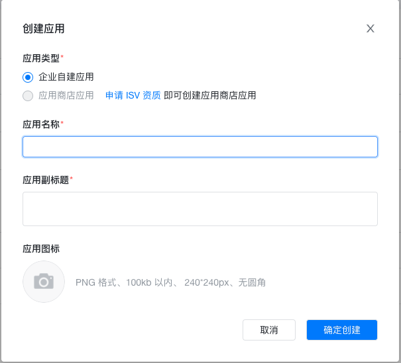This screenshot has height=363, width=401.
Task: Click the 应用图标 section label
Action: [41, 249]
